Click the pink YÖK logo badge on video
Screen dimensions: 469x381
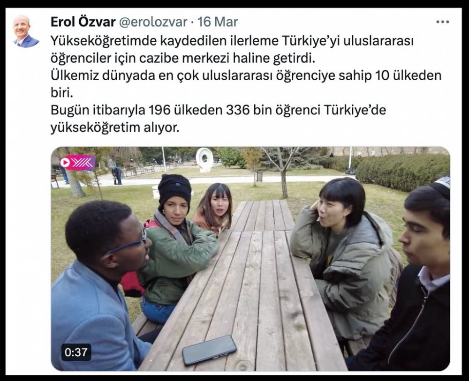77,162
